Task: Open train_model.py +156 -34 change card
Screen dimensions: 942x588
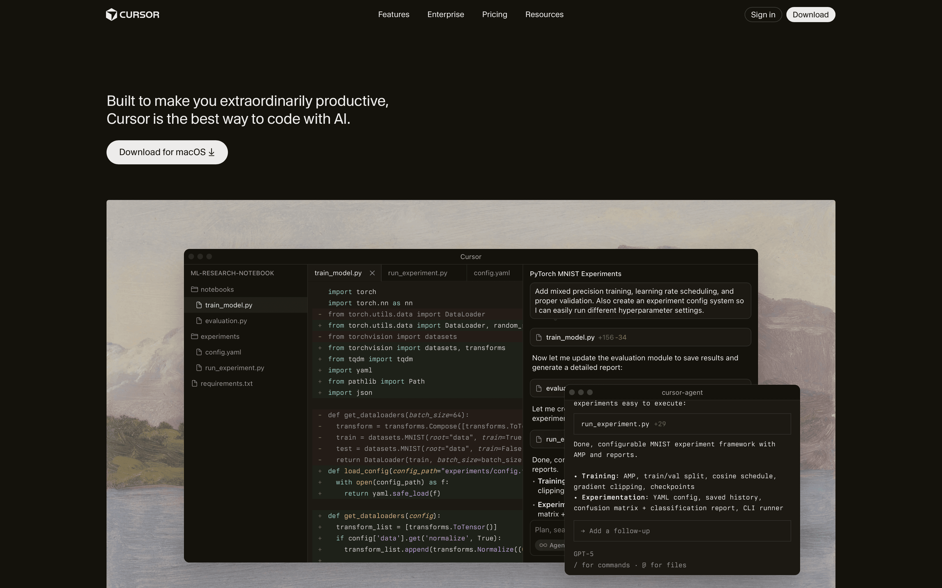Action: 640,337
